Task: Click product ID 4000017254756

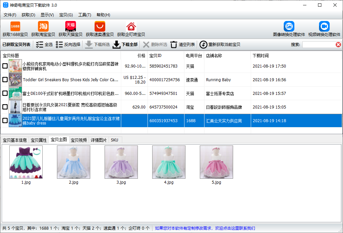Action: (x=165, y=80)
